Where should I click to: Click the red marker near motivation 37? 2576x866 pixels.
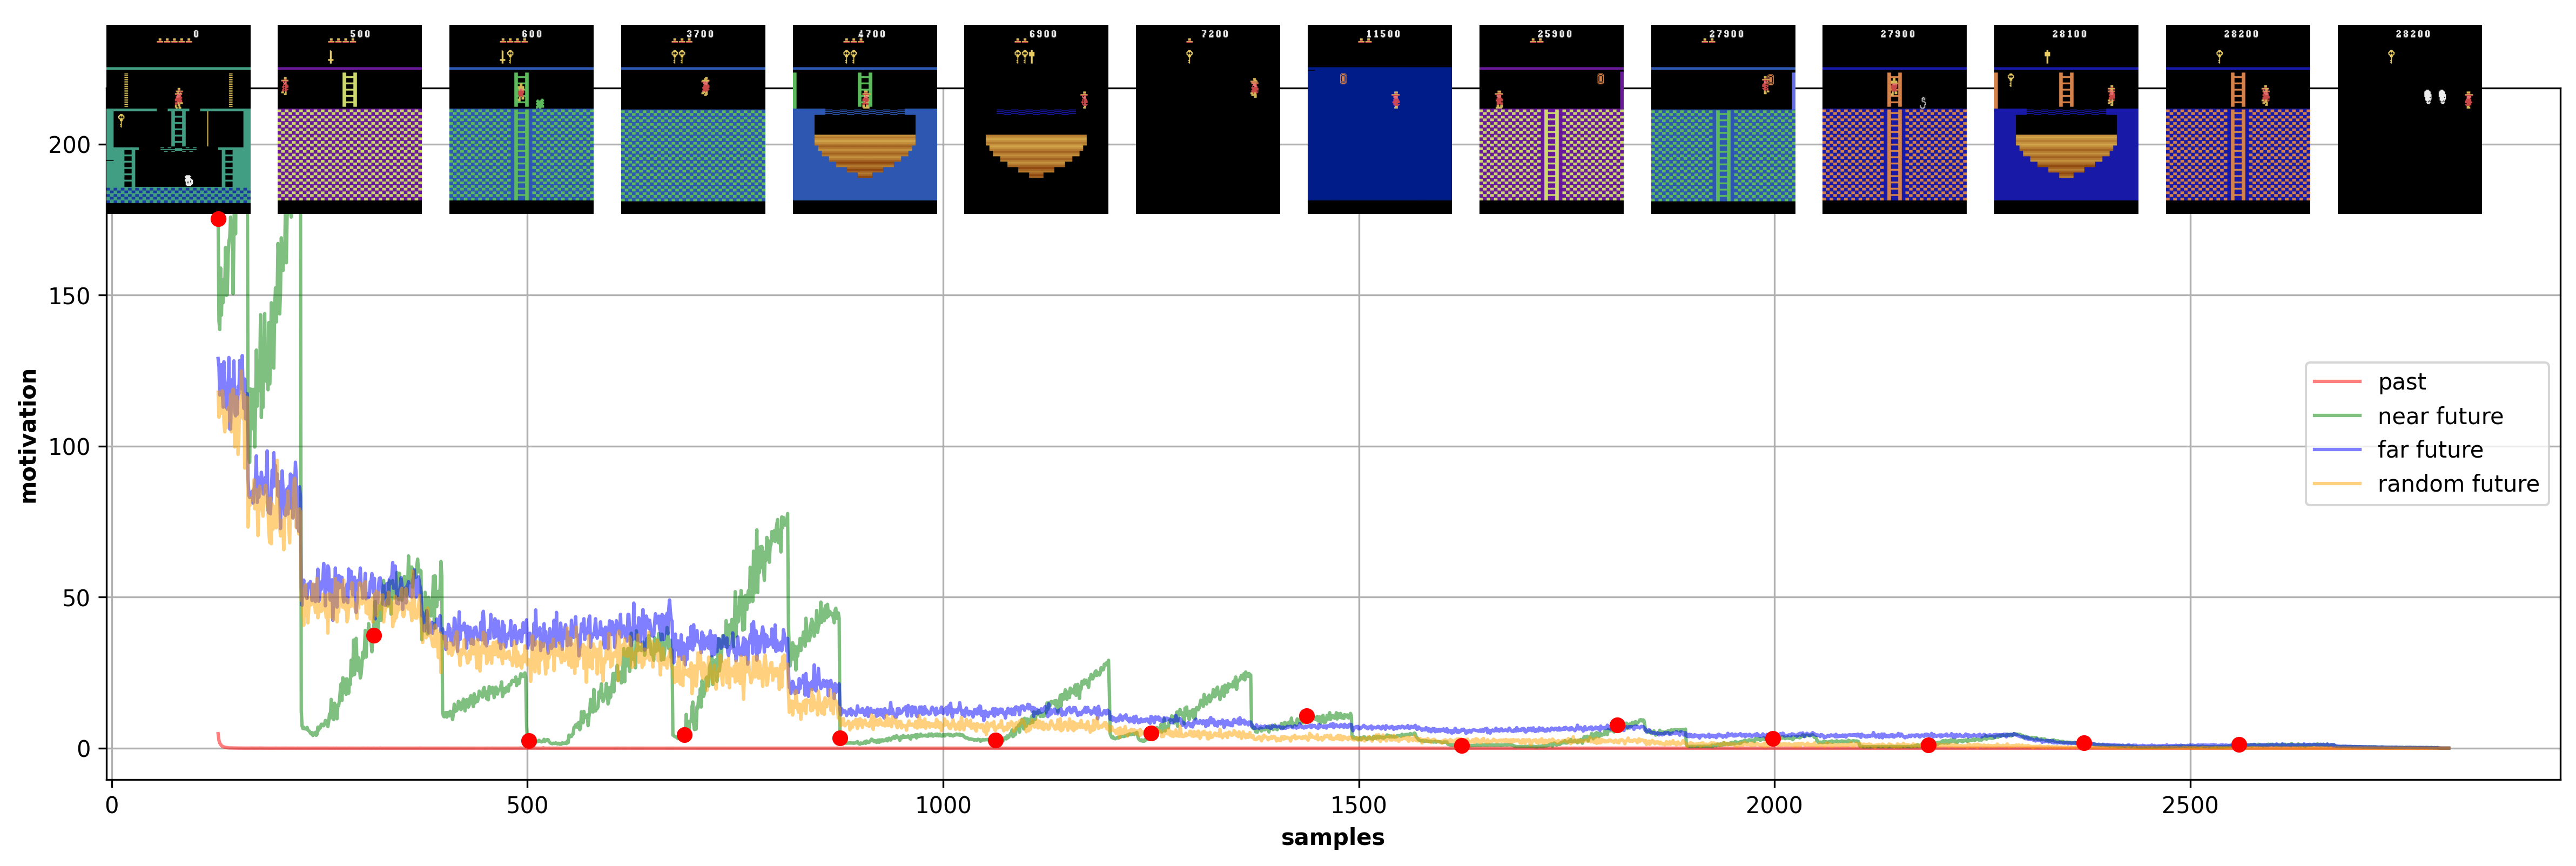pyautogui.click(x=374, y=636)
